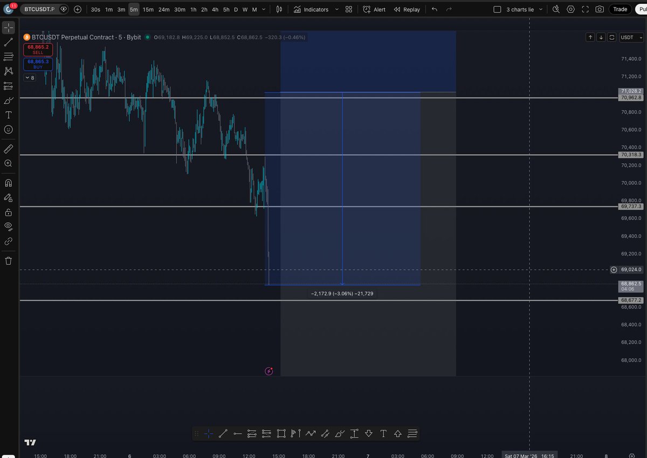Switch to the 4h timeframe
This screenshot has height=458, width=647.
point(215,9)
